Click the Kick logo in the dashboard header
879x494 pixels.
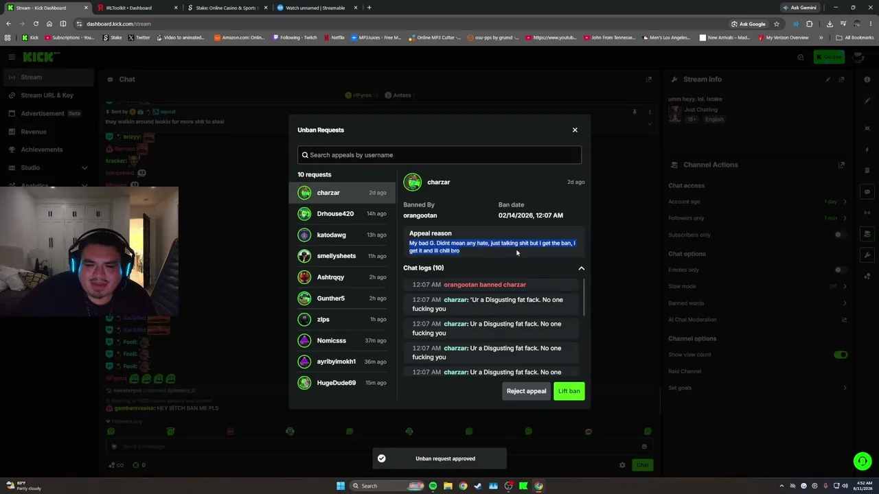pos(41,57)
